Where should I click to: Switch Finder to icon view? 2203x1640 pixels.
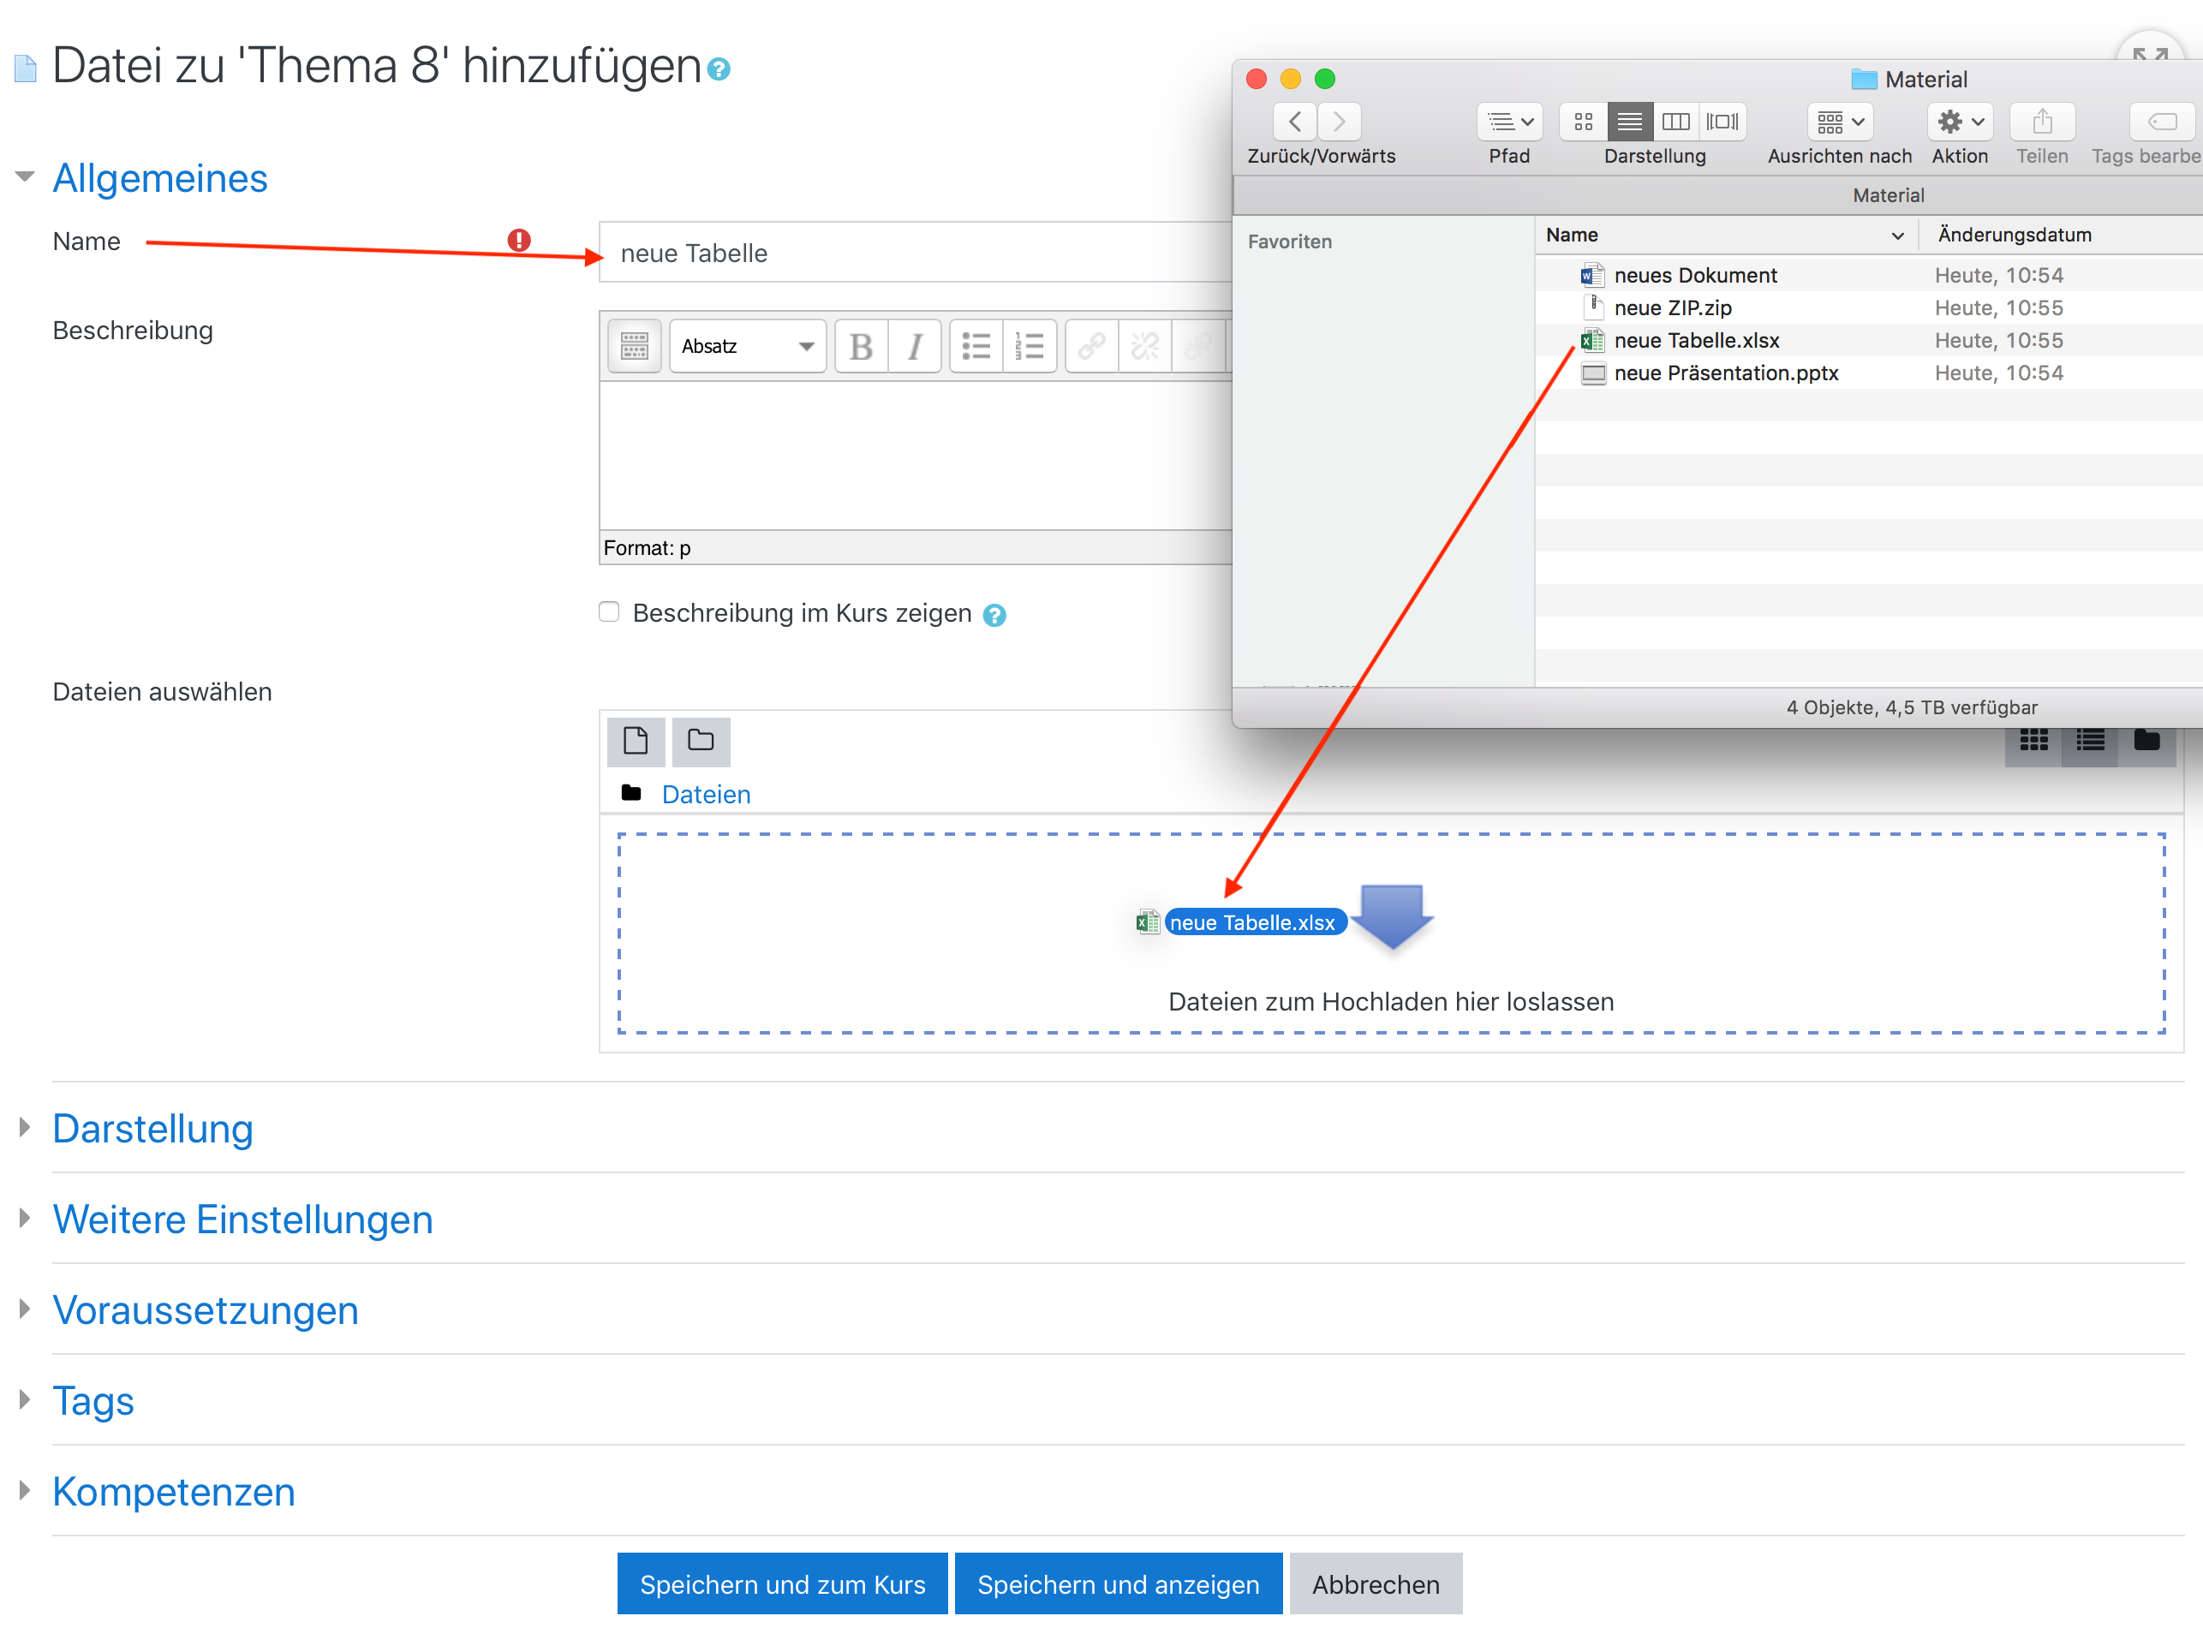tap(1584, 122)
